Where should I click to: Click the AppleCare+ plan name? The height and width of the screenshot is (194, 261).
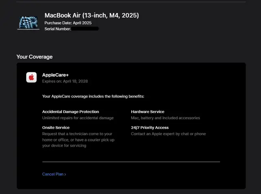(55, 75)
